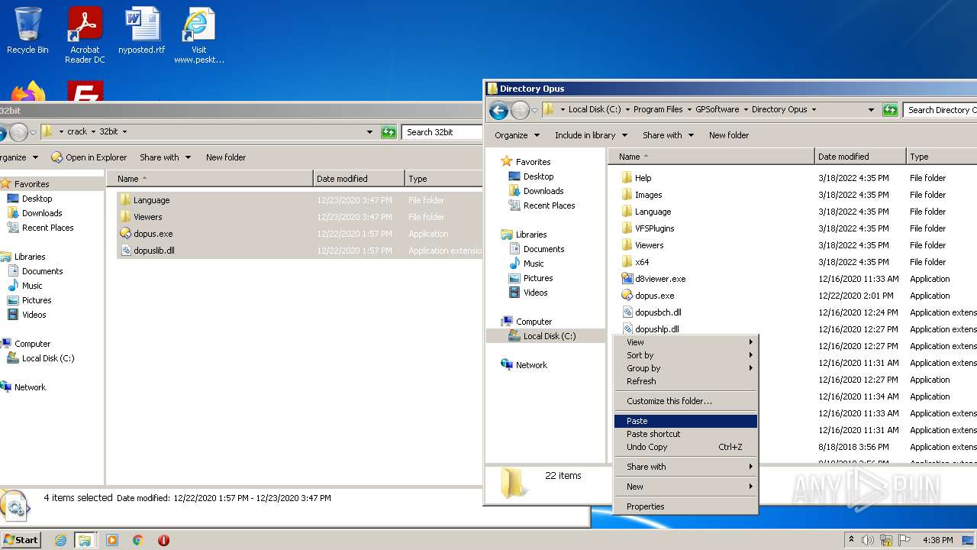Image resolution: width=977 pixels, height=550 pixels.
Task: Open the Recycle Bin desktop icon
Action: point(27,31)
